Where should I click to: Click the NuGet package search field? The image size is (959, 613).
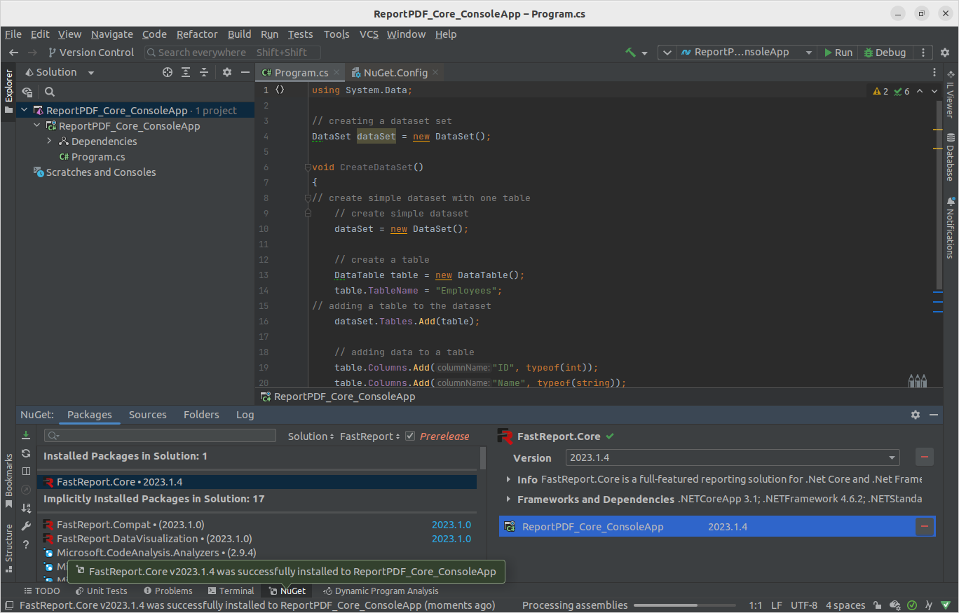tap(161, 436)
